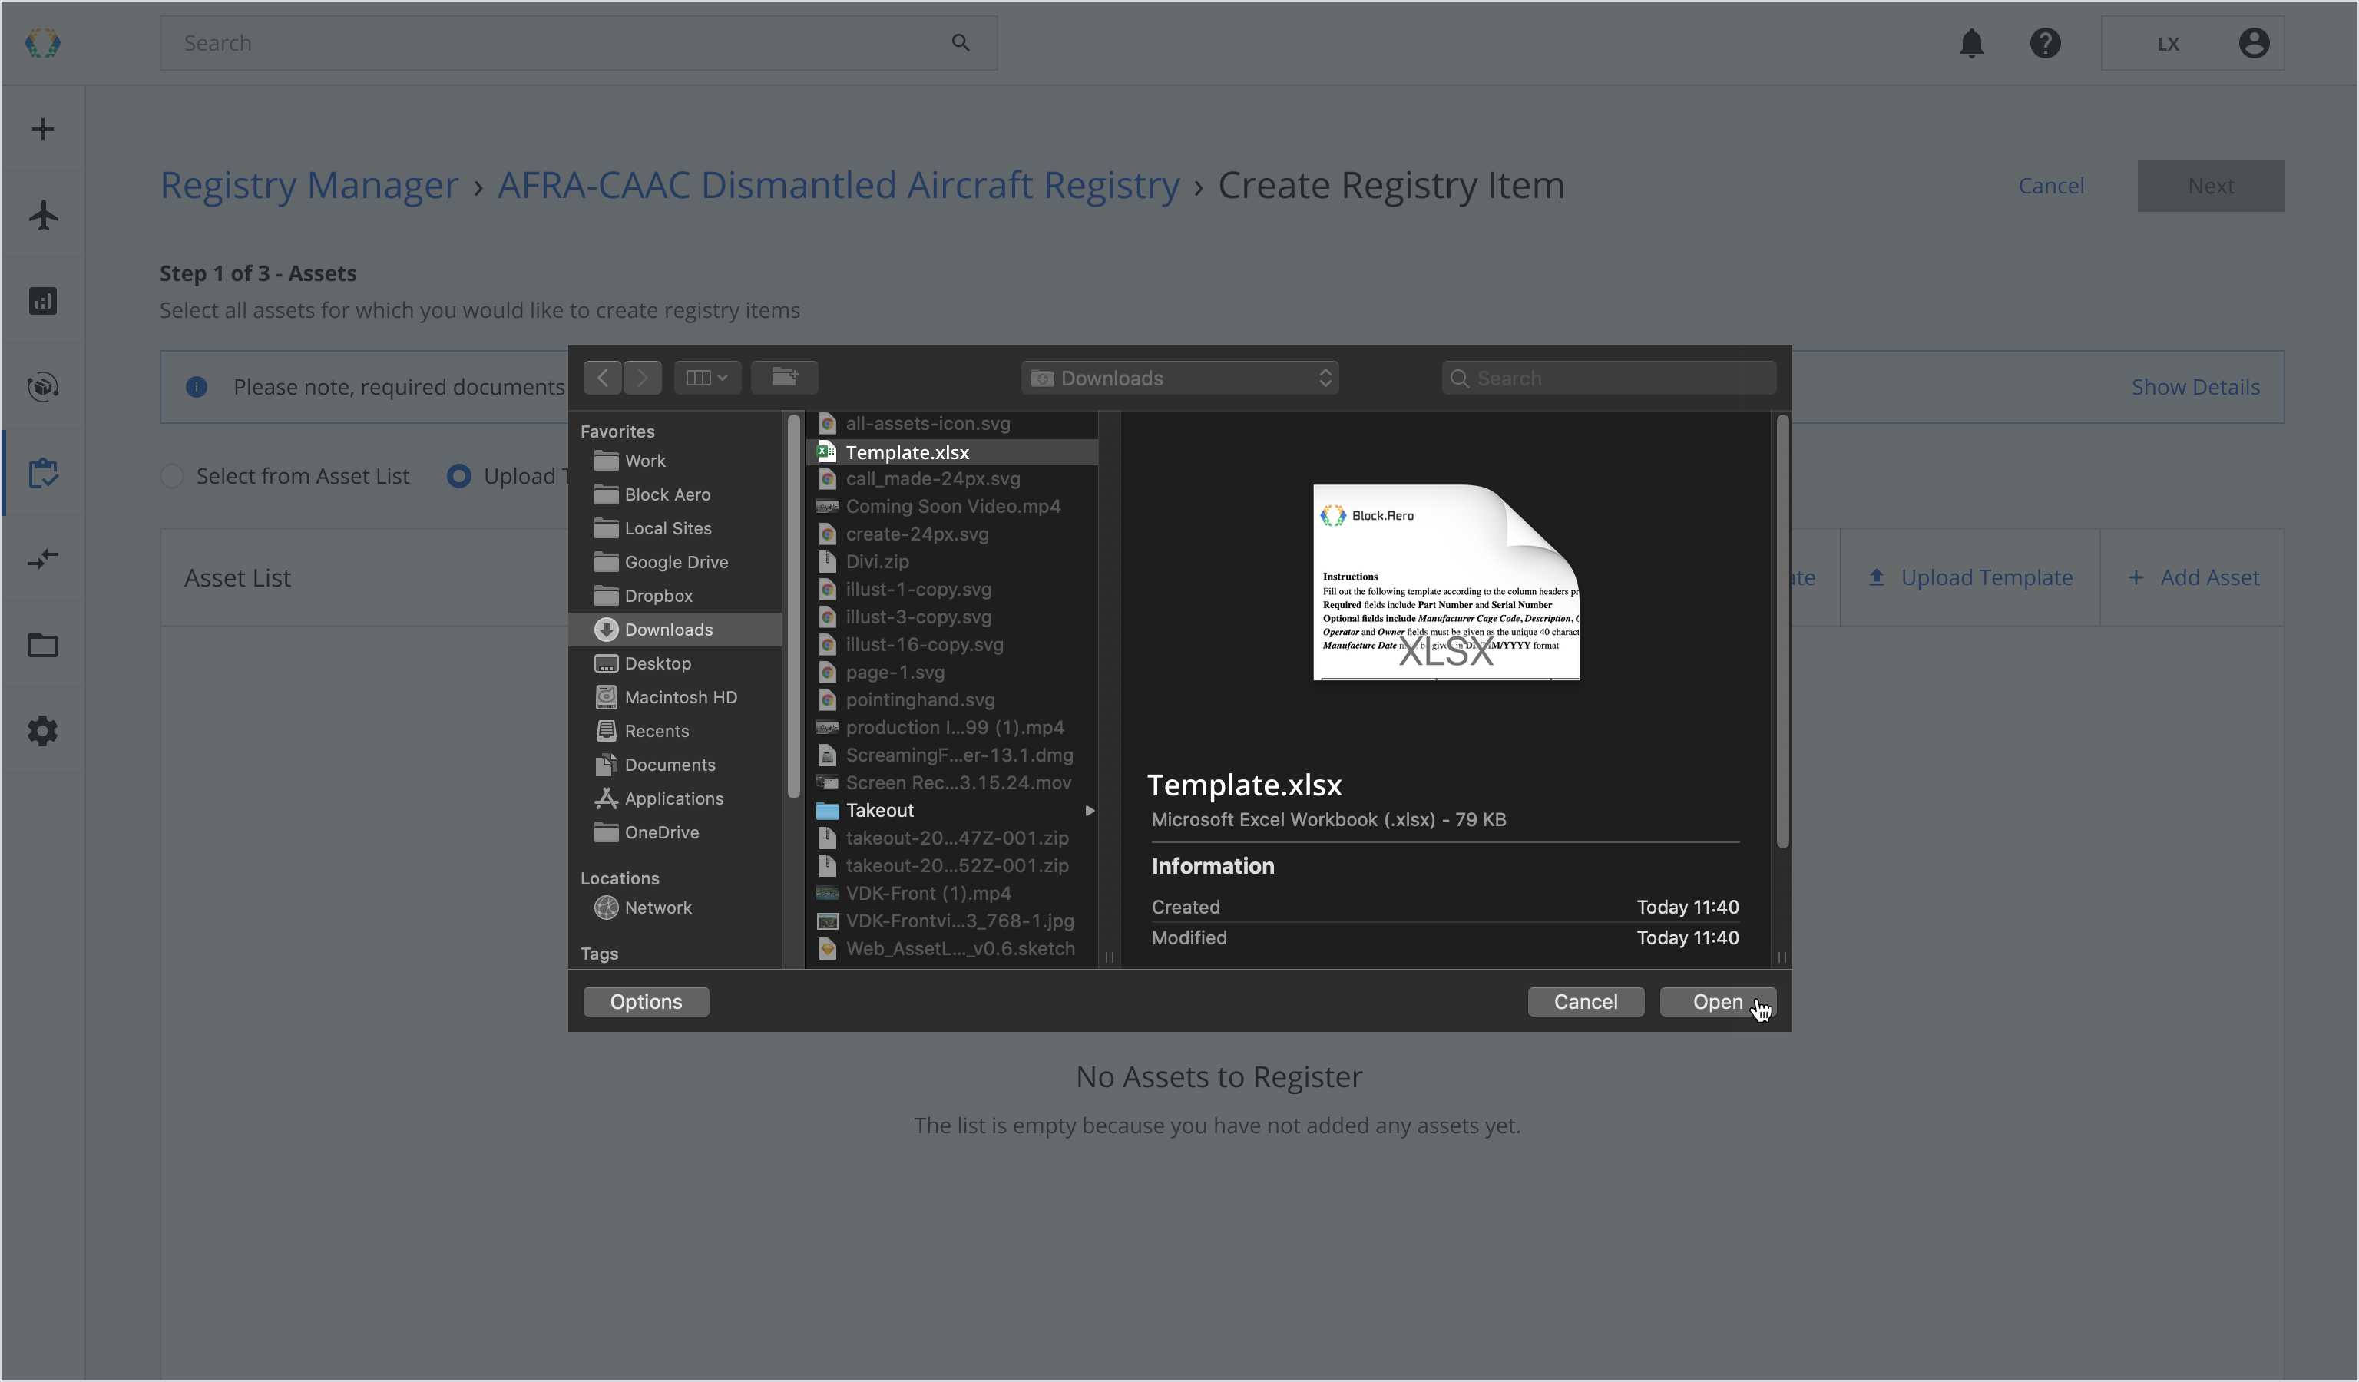This screenshot has height=1382, width=2359.
Task: Click the notifications bell icon
Action: (1971, 43)
